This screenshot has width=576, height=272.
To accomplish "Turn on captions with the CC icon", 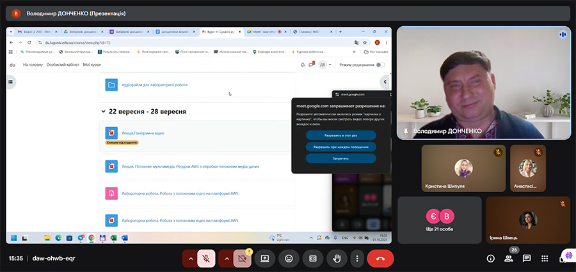I will click(x=313, y=259).
